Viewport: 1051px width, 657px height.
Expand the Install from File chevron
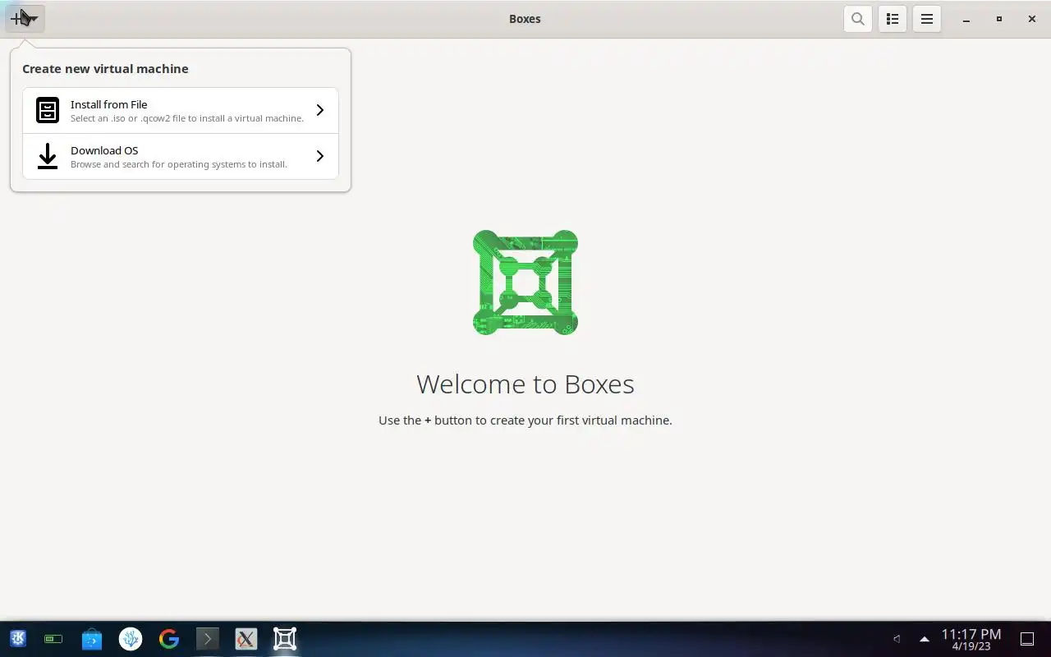coord(320,110)
